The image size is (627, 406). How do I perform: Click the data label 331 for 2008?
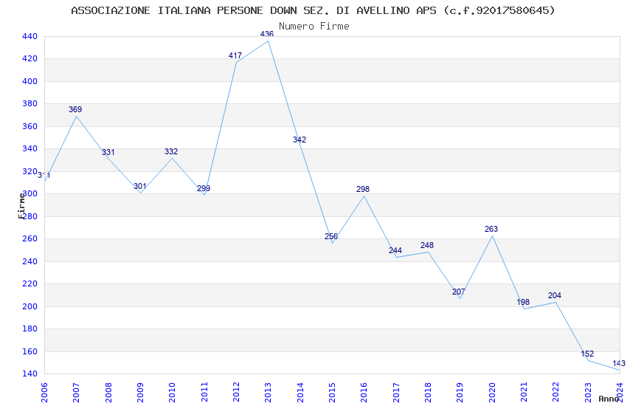108,152
